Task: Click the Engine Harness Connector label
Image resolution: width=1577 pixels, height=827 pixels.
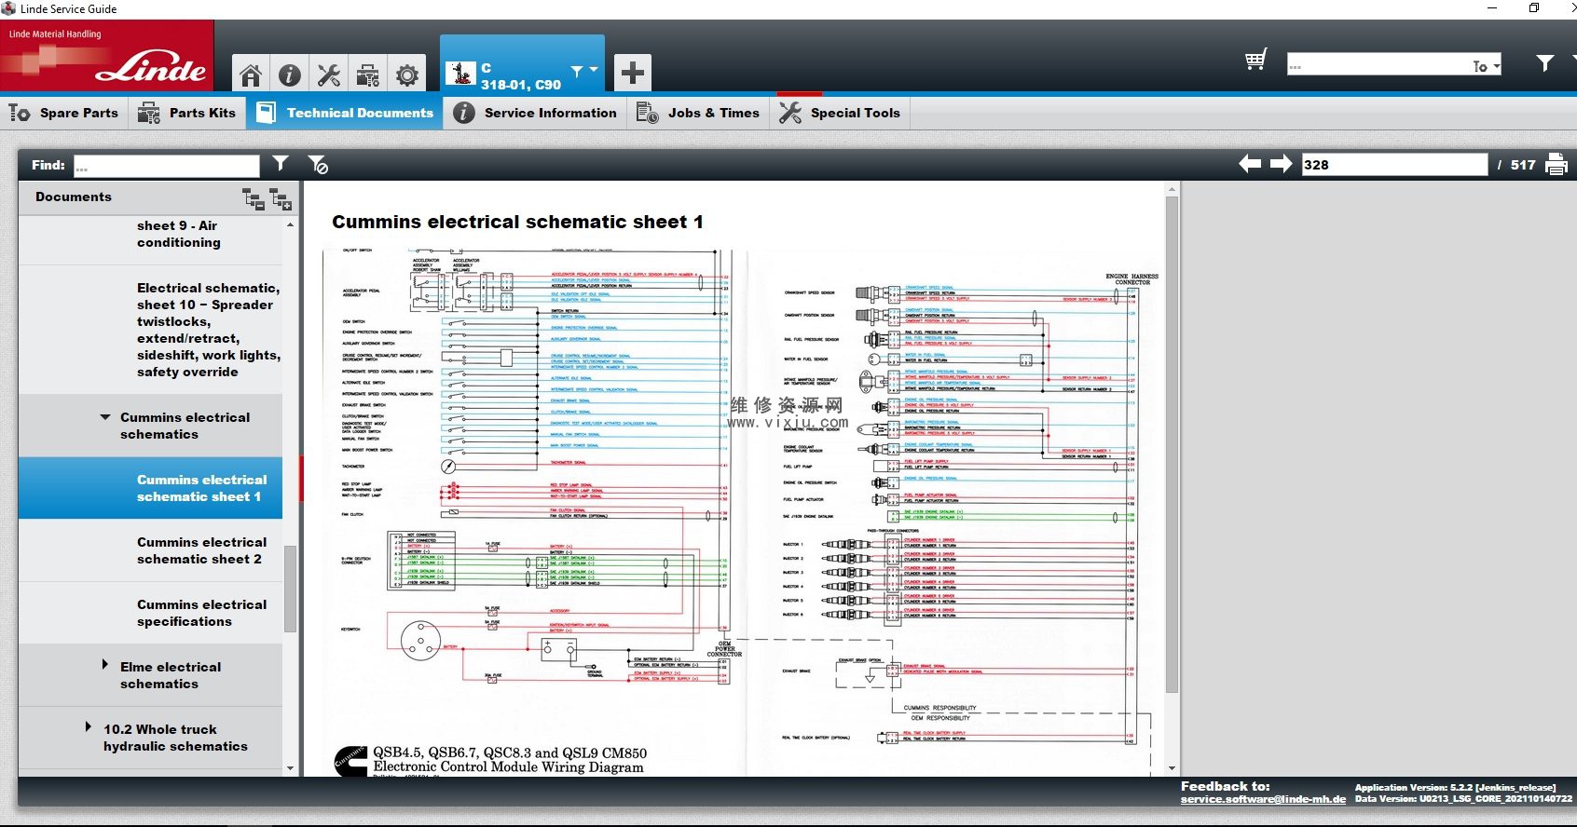Action: (x=1131, y=279)
